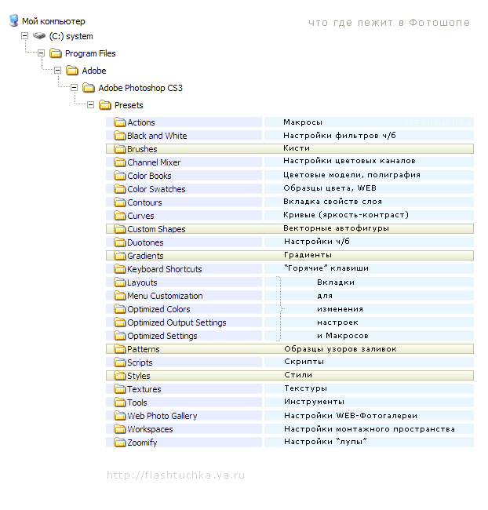This screenshot has width=488, height=510.
Task: Select the Presets folder label
Action: pos(129,105)
